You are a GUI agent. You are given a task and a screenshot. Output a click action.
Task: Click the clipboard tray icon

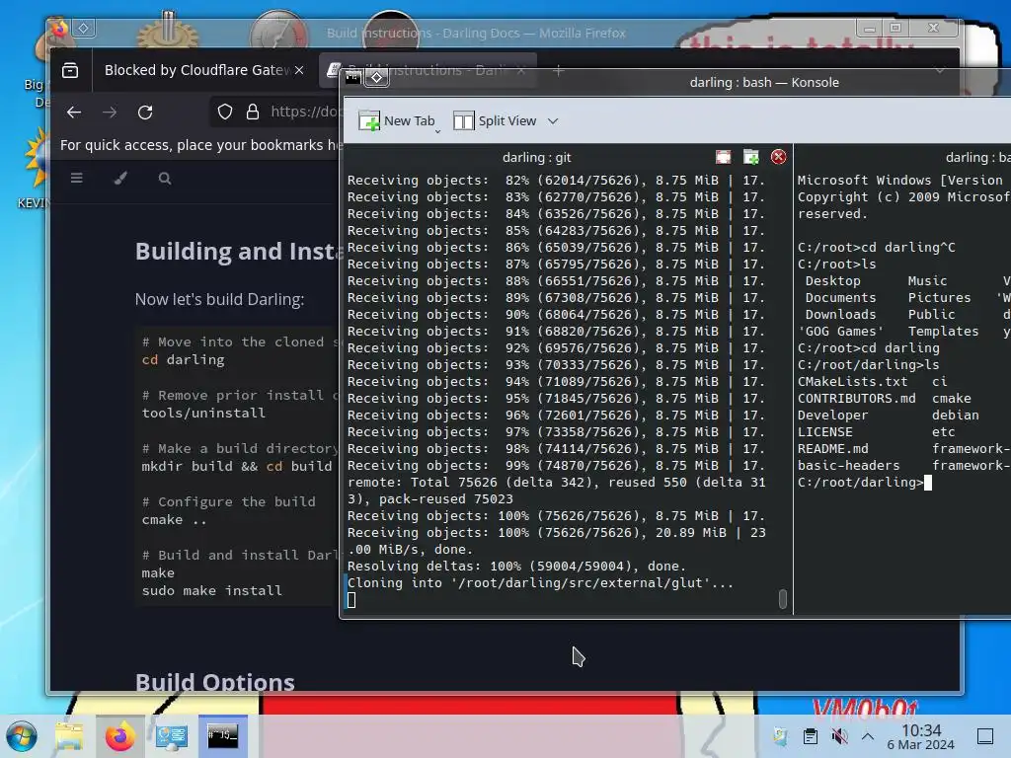[x=811, y=736]
